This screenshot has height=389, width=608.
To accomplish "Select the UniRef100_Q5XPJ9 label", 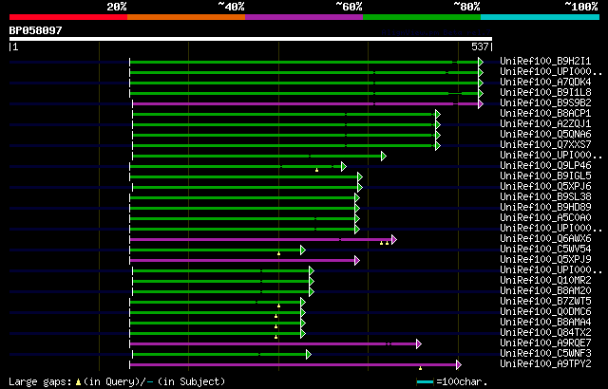I will point(545,260).
